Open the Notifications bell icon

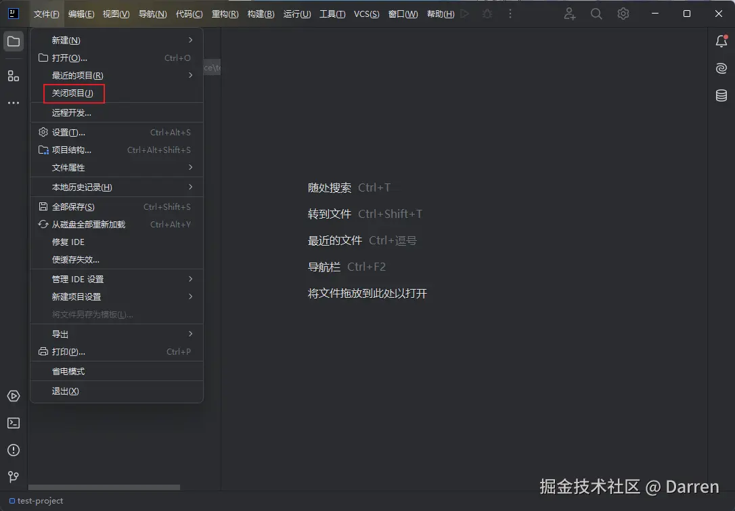click(721, 41)
